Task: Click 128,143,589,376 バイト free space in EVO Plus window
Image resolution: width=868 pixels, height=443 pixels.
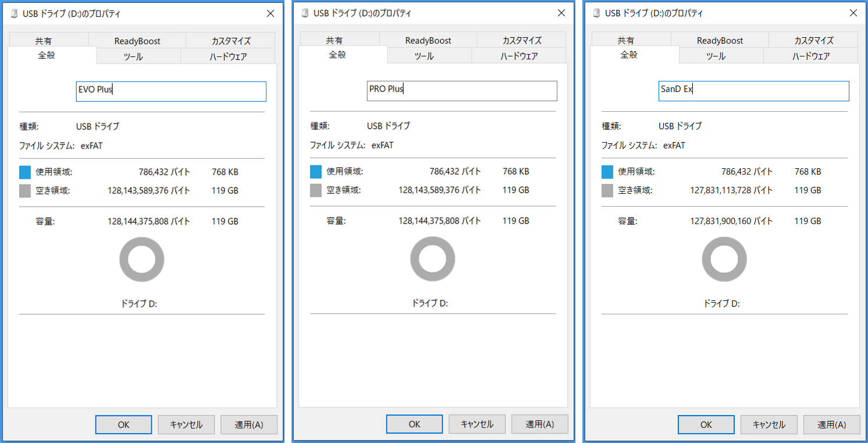Action: pyautogui.click(x=149, y=190)
